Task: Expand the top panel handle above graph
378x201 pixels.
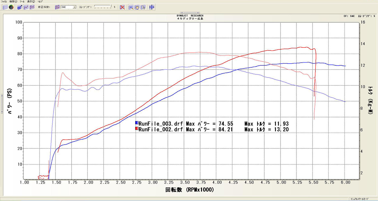Action: (190, 13)
